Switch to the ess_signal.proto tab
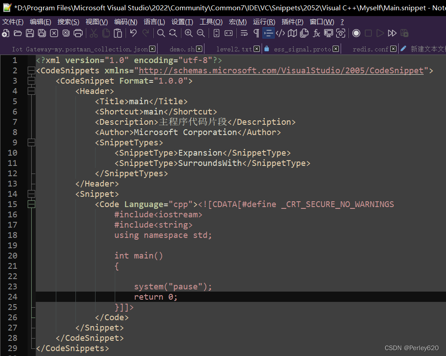Image resolution: width=446 pixels, height=356 pixels. pos(303,49)
